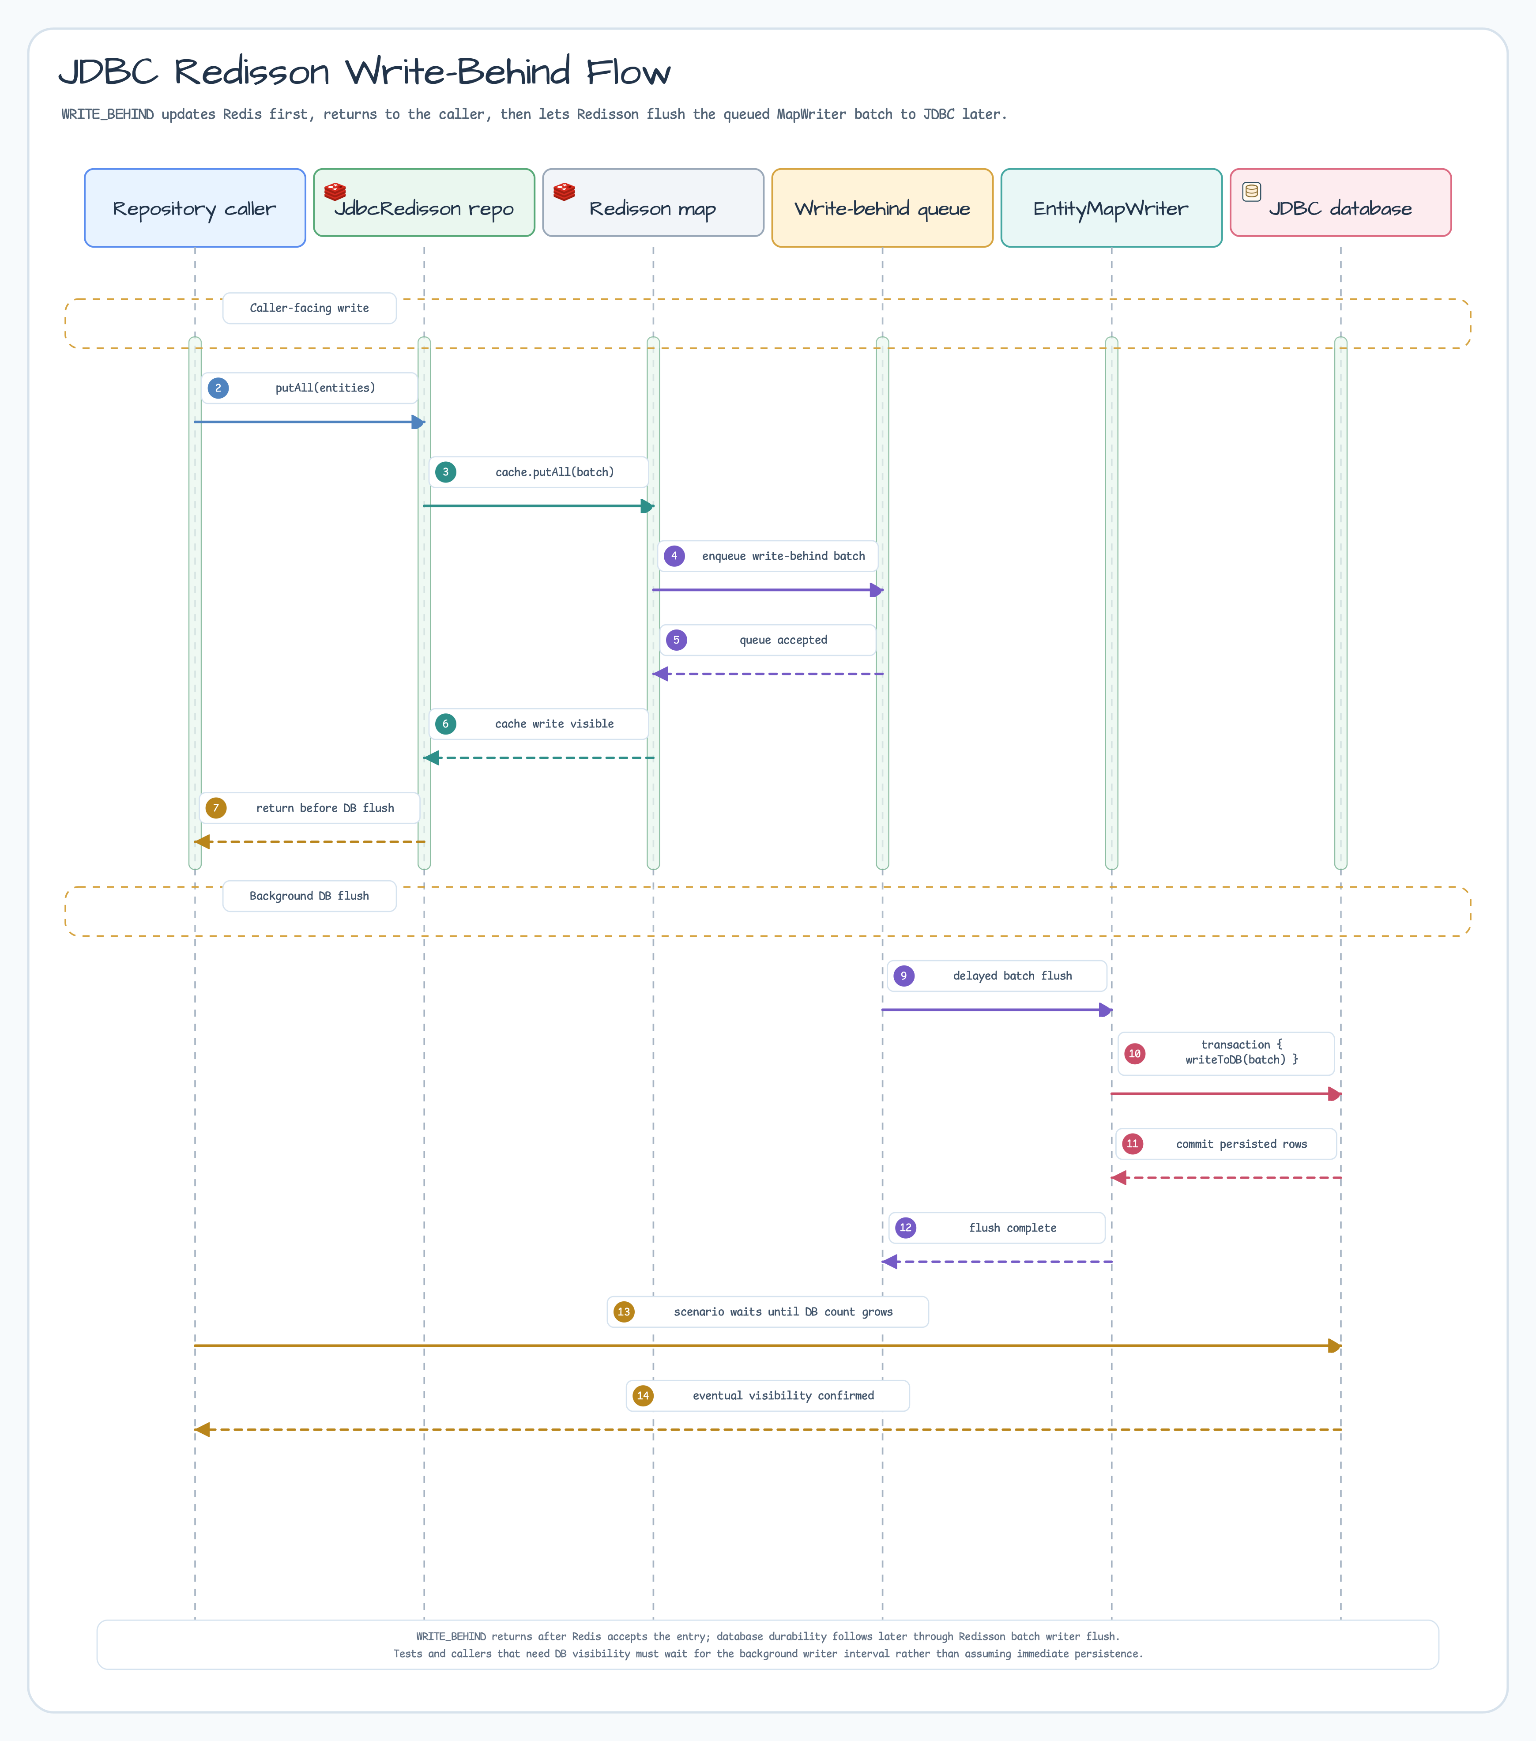Click the footer note about database durability
This screenshot has height=1741, width=1536.
point(768,1636)
